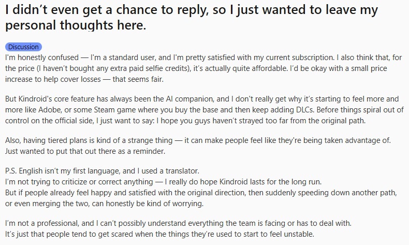Click the paragraph starting 'I'm honestly confused'

click(x=203, y=68)
